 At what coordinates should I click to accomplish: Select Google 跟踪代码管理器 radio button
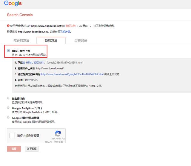coord(8,117)
